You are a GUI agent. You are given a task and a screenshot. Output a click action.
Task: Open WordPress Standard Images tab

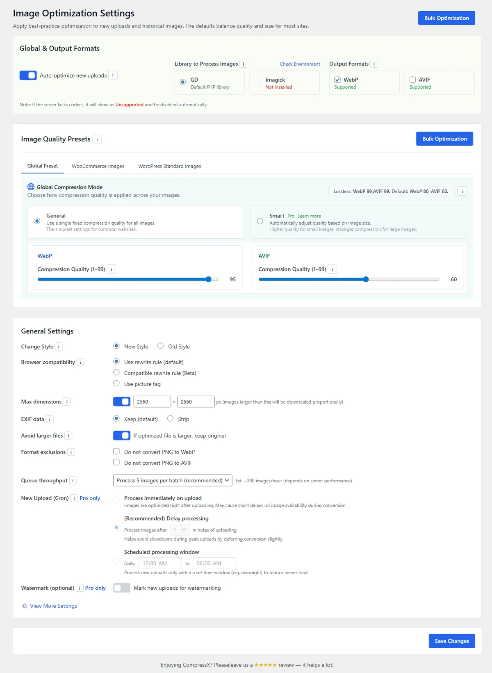click(170, 166)
